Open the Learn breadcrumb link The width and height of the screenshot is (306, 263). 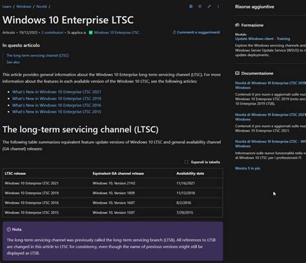point(7,6)
